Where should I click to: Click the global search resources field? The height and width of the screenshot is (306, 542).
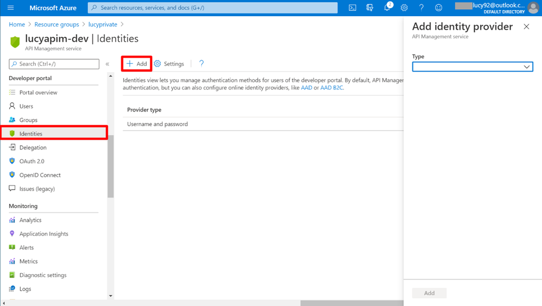[213, 8]
